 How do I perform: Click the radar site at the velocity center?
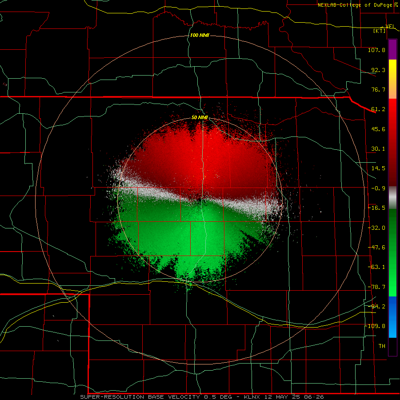pos(199,199)
